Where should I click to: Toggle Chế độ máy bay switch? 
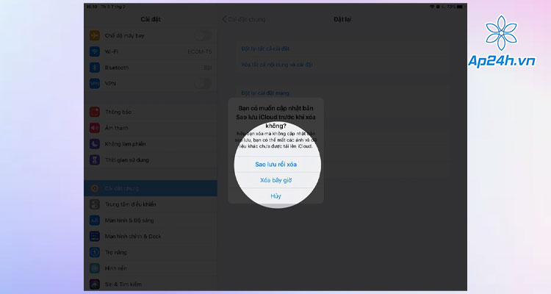coord(203,35)
